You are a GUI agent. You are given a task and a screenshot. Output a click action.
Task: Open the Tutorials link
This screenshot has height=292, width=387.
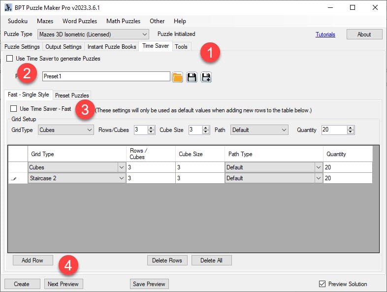pyautogui.click(x=325, y=34)
